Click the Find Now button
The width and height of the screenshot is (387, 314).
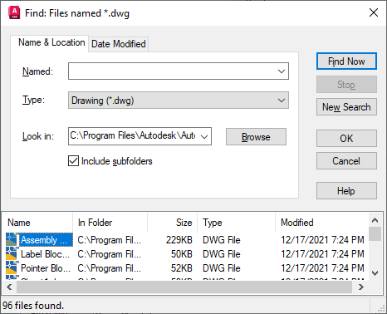click(346, 61)
